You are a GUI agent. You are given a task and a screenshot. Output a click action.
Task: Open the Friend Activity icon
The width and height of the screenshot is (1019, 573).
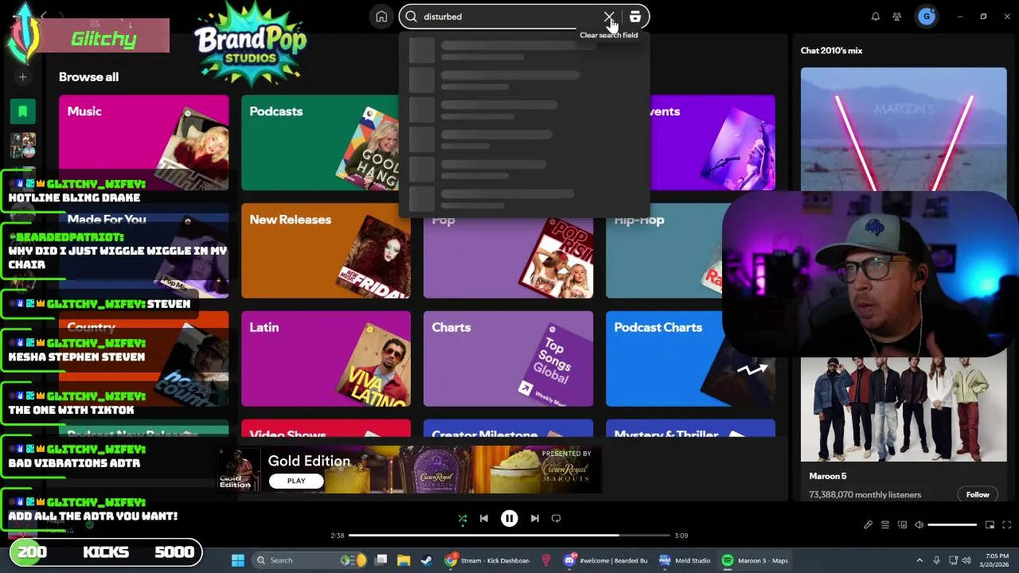(897, 17)
